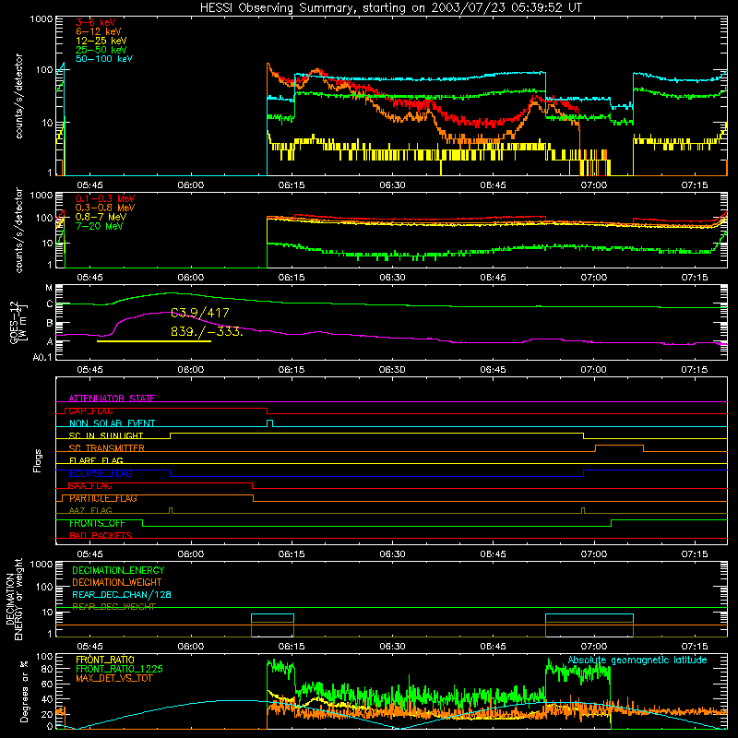Click the Degrees or % axis title
This screenshot has height=738, width=738.
tap(24, 691)
